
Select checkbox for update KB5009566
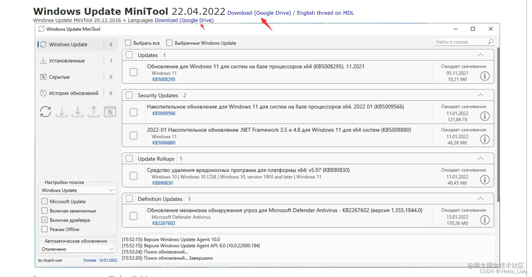coord(133,112)
